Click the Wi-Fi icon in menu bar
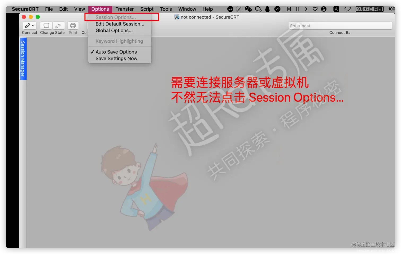 pyautogui.click(x=348, y=9)
